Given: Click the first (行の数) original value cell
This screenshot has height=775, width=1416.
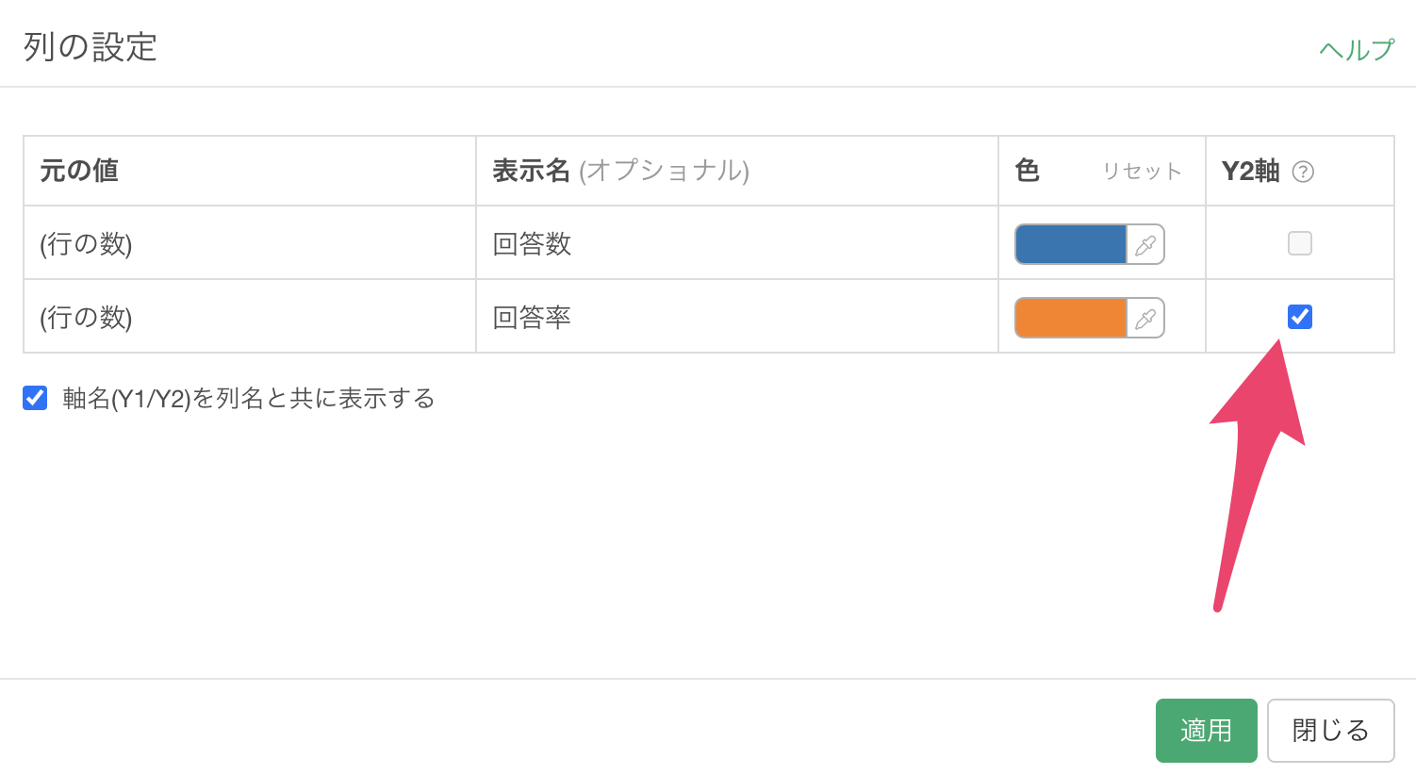Looking at the screenshot, I should [x=250, y=243].
